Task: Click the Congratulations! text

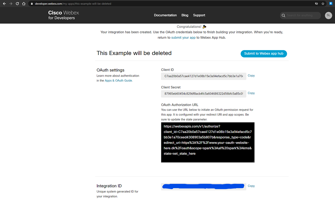Action: 189,27
